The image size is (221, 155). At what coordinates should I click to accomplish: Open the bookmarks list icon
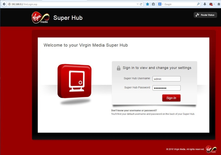[x=153, y=4]
